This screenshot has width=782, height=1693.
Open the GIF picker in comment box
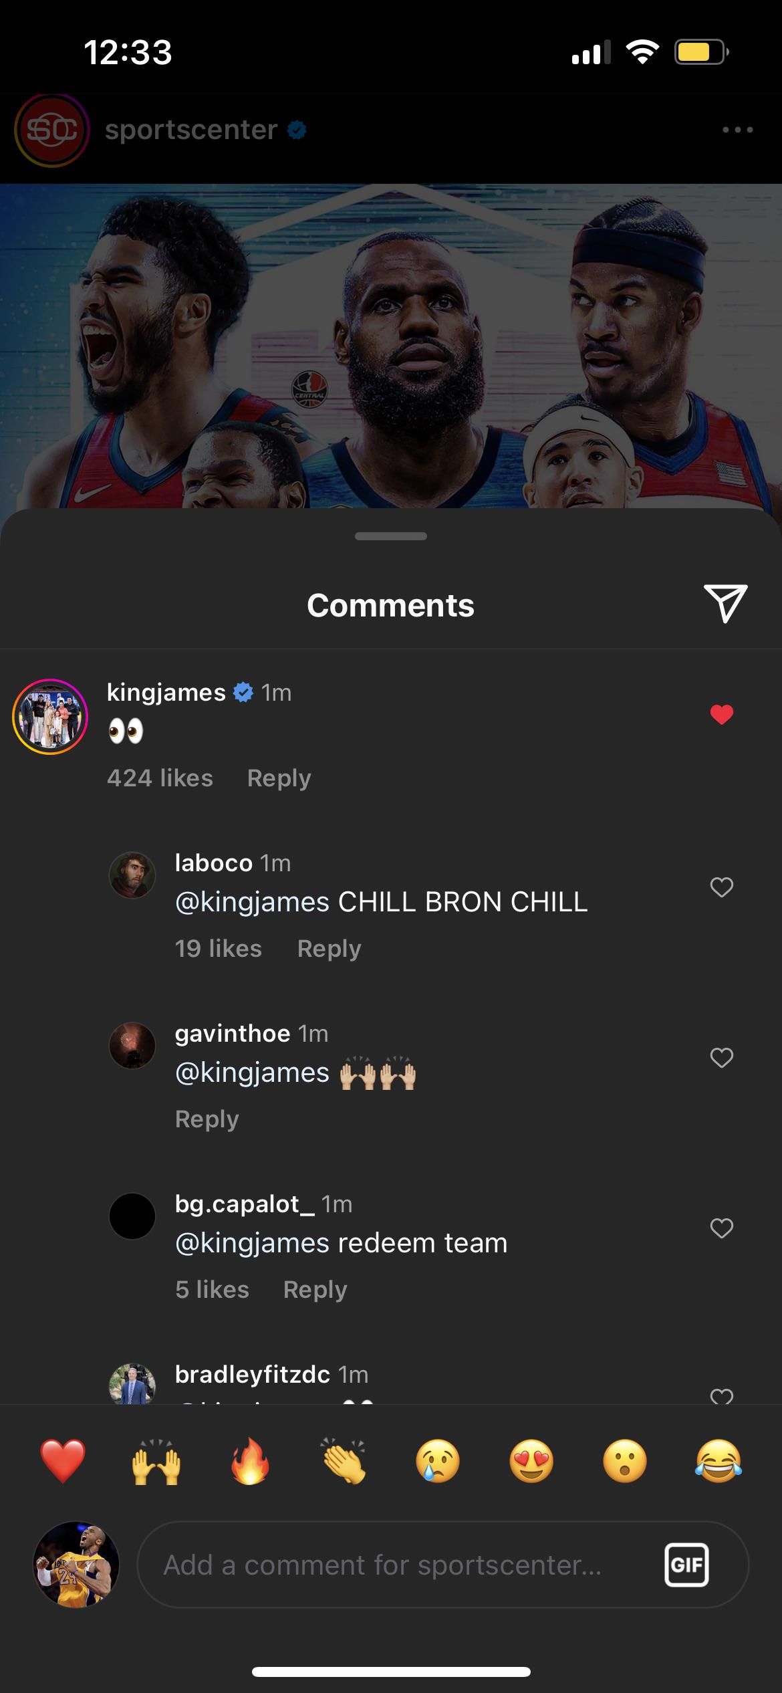coord(686,1565)
